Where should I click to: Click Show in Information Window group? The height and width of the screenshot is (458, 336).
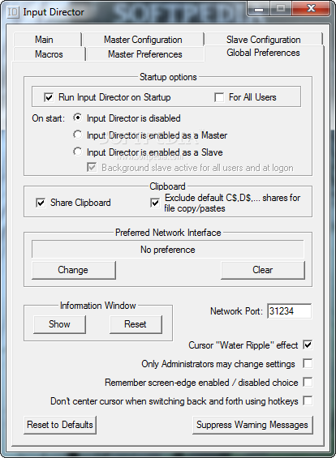[60, 324]
